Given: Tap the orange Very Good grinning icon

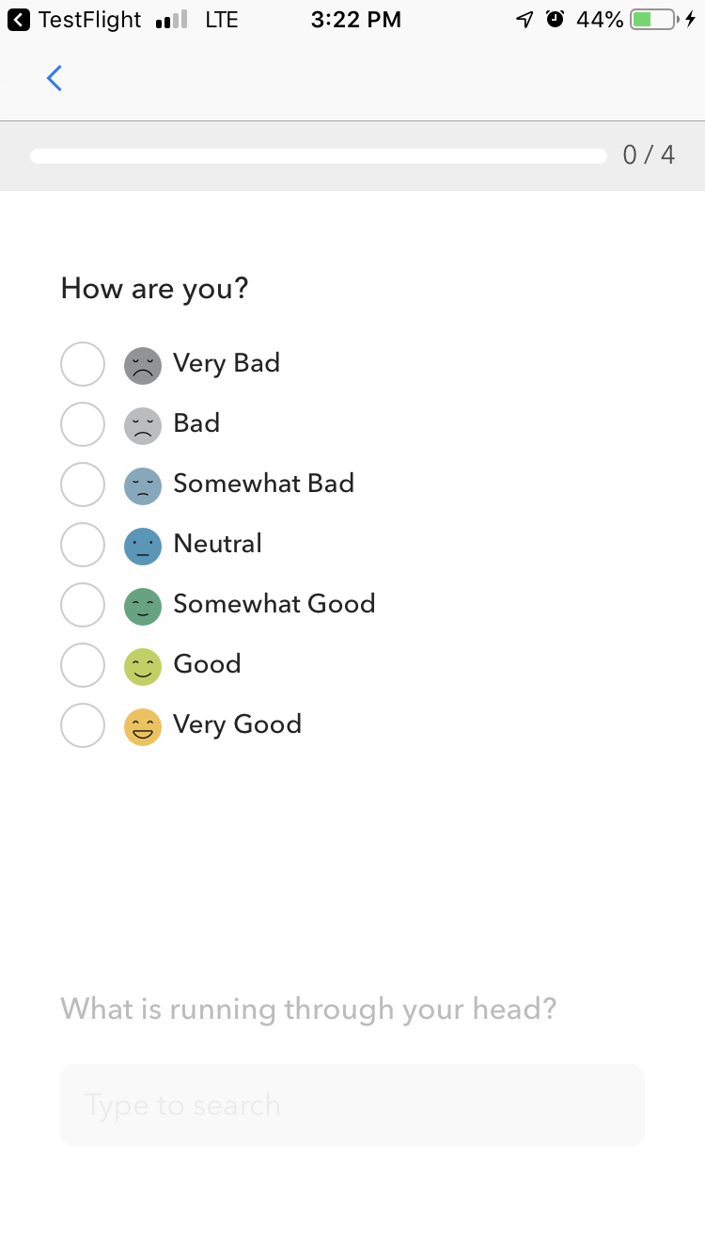Looking at the screenshot, I should click(x=143, y=726).
